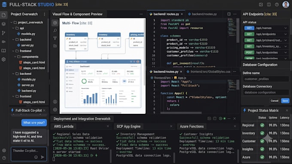This screenshot has width=292, height=164.
Task: Close the GCP App Engine tab
Action: tap(171, 126)
